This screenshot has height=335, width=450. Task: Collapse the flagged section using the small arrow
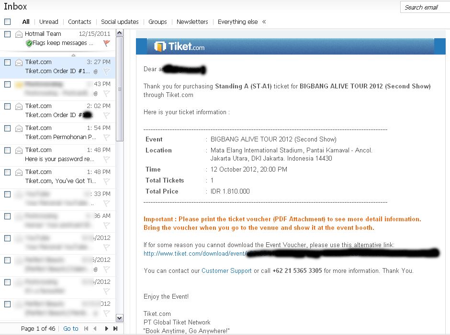pos(73,55)
